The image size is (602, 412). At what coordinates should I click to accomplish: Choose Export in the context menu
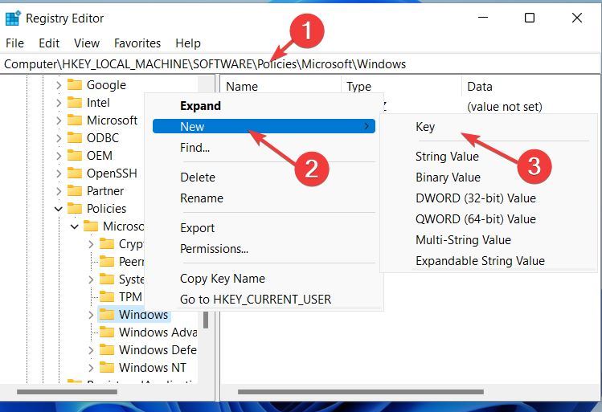point(264,228)
